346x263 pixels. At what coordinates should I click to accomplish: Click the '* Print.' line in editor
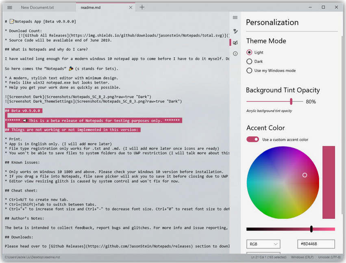pyautogui.click(x=14, y=139)
